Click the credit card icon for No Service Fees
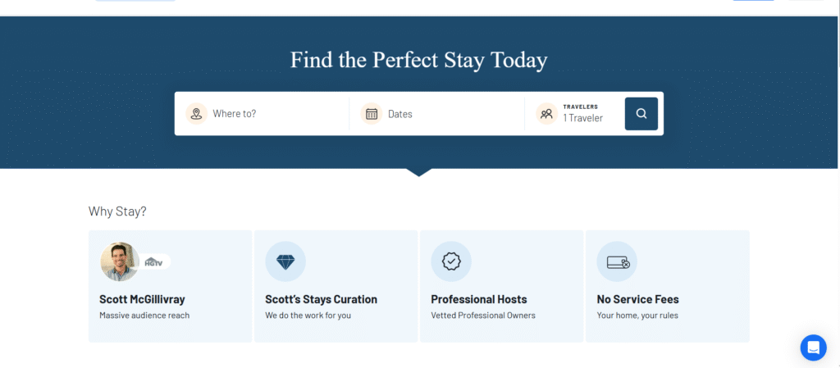The height and width of the screenshot is (368, 840). [x=617, y=261]
